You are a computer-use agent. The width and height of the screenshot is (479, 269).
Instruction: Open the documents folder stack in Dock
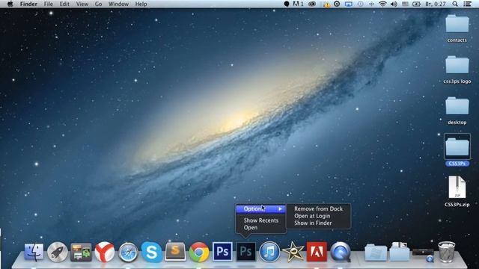point(399,252)
